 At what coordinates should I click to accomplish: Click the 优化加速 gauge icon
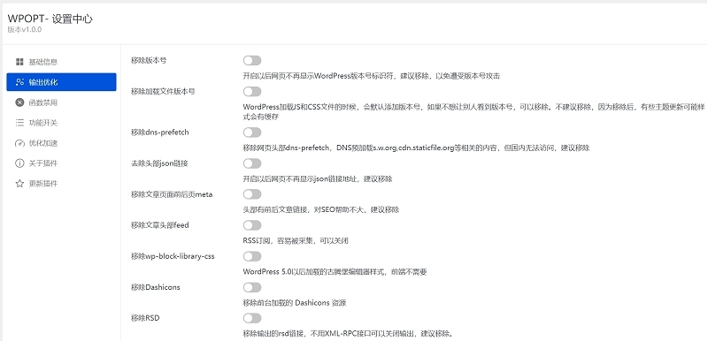click(19, 143)
